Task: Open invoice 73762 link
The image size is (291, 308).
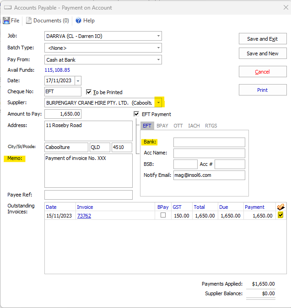Action: click(84, 216)
